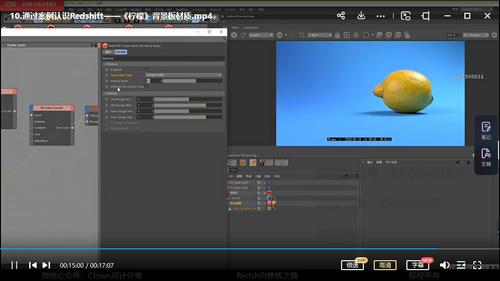Open RenderView settings gear

(494, 35)
